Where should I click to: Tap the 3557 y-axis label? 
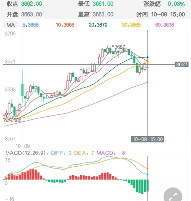[10, 139]
